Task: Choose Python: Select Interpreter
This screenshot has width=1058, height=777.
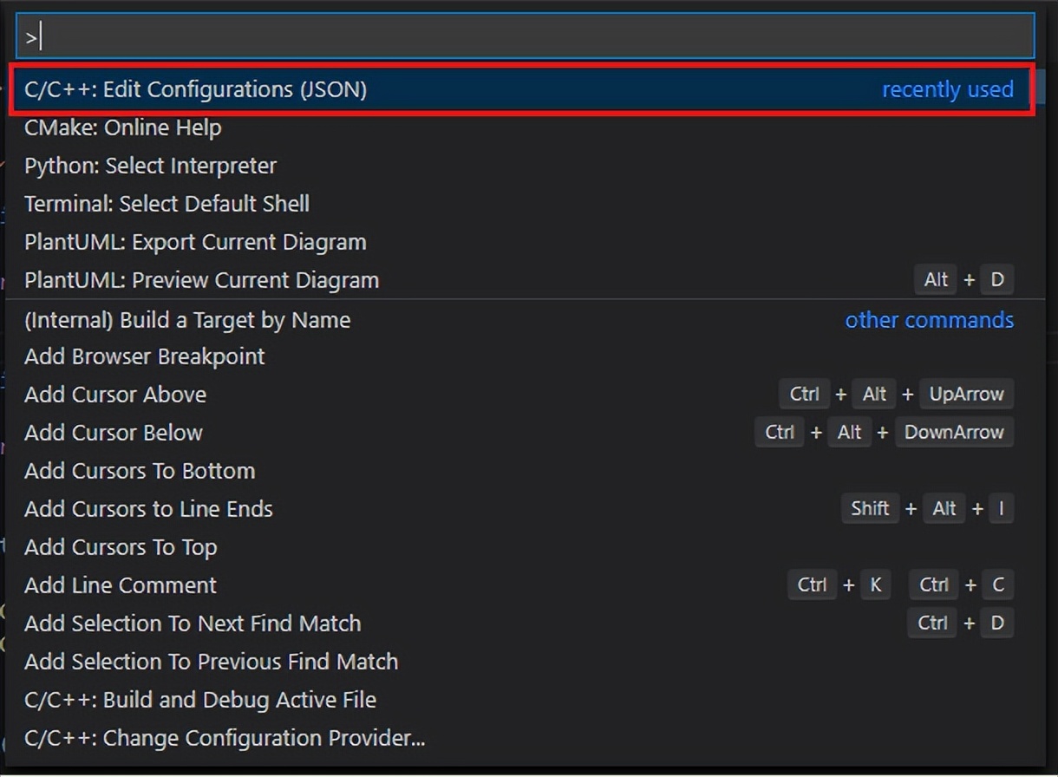Action: 150,166
